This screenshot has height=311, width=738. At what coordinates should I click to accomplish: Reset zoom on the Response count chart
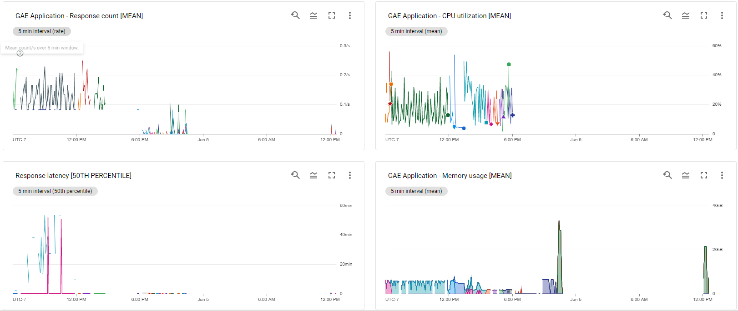pos(295,15)
